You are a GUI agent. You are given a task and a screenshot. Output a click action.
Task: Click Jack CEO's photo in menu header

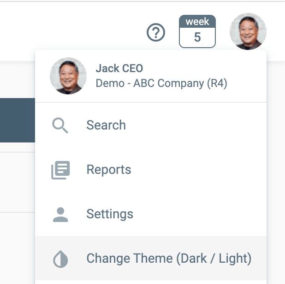click(x=68, y=76)
